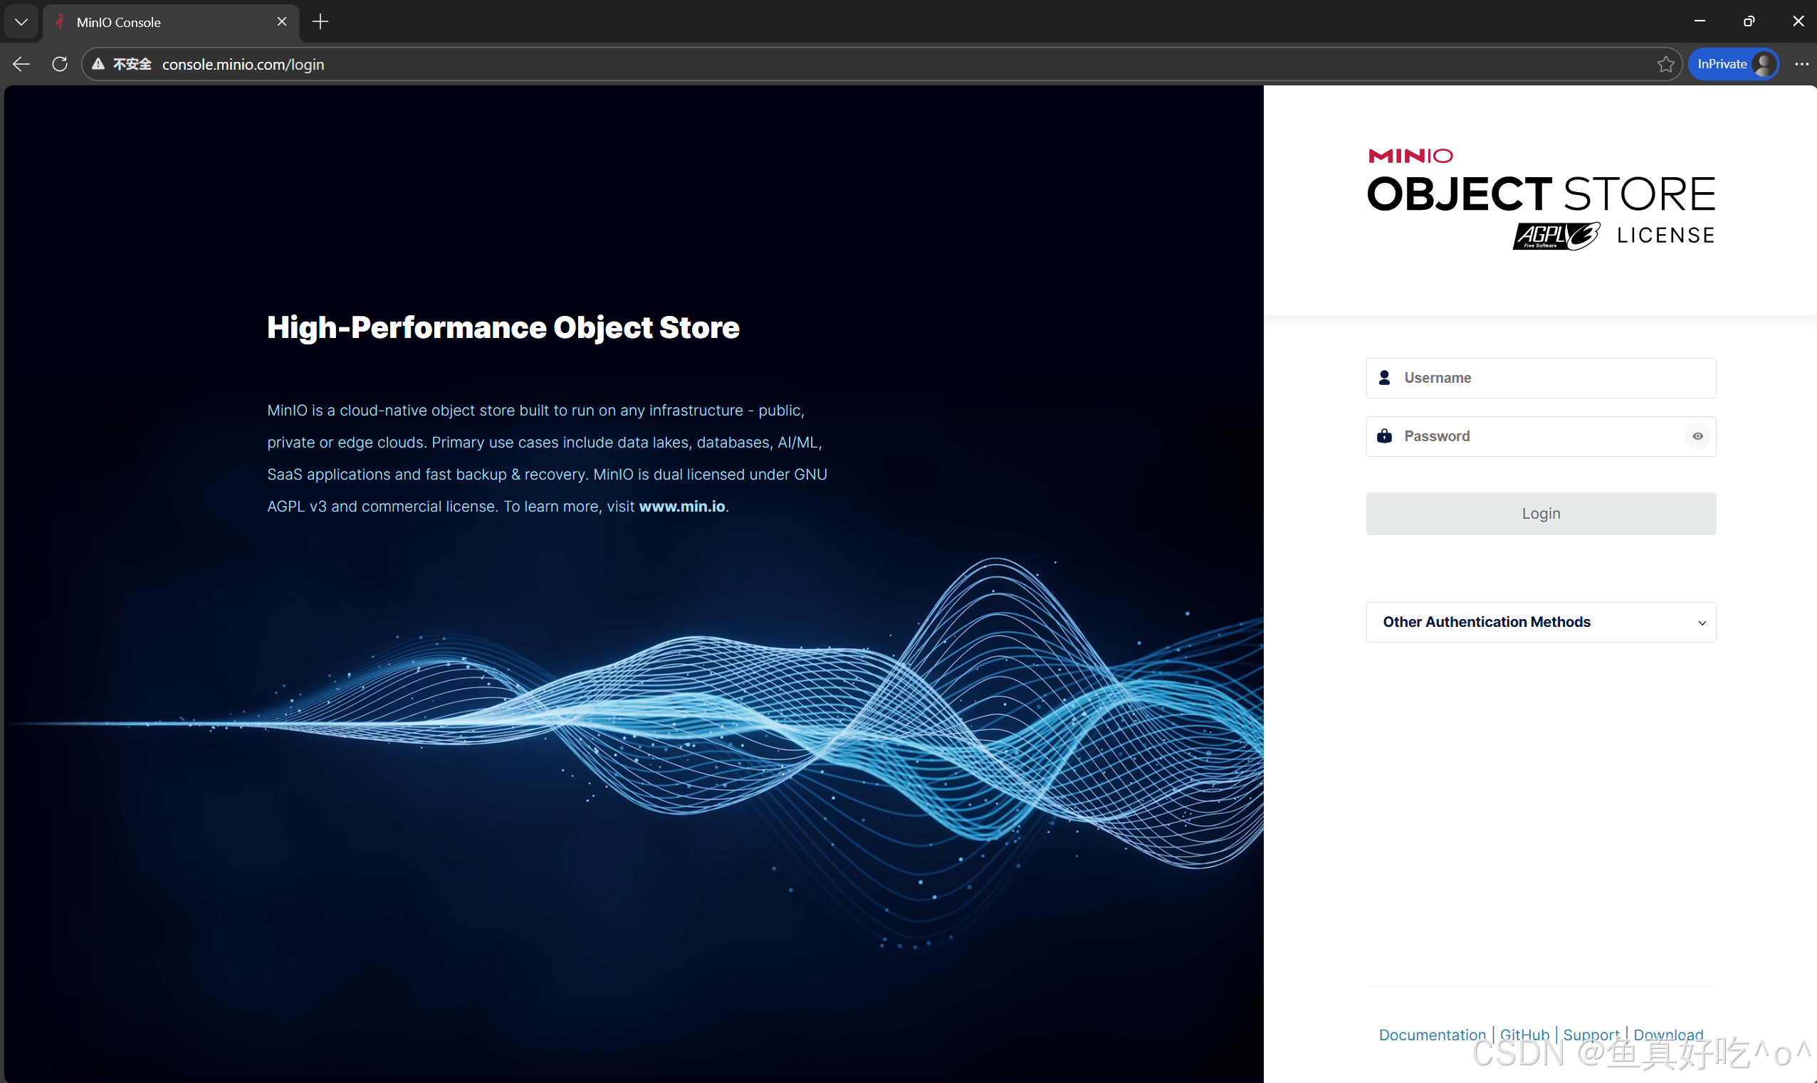The image size is (1817, 1083).
Task: Click the not-secure warning icon
Action: click(98, 64)
